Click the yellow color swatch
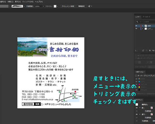Image resolution: width=155 pixels, height=124 pixels. click(139, 87)
